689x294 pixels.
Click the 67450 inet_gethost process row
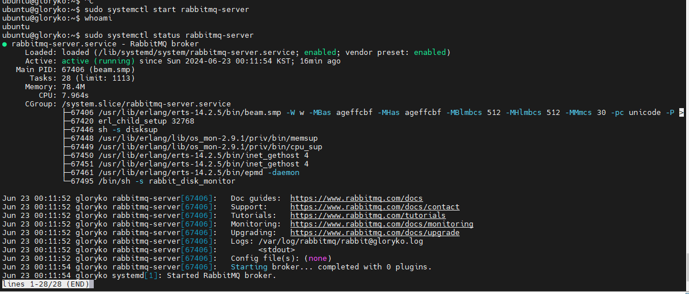(186, 156)
